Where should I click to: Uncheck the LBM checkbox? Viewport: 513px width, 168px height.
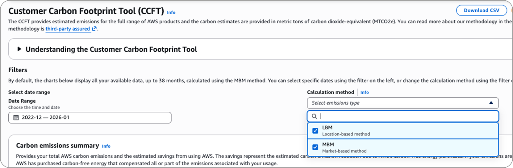point(315,131)
